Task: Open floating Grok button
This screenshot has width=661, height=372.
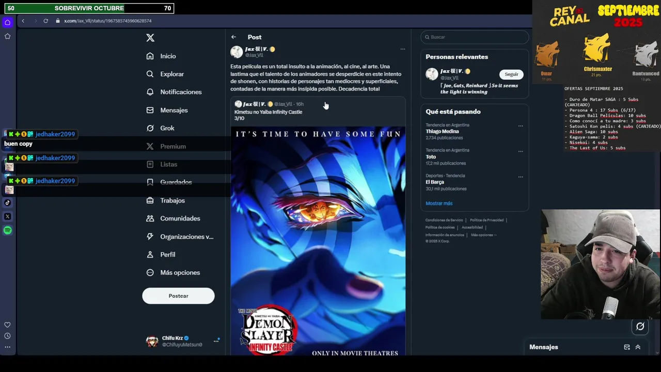Action: (x=640, y=326)
